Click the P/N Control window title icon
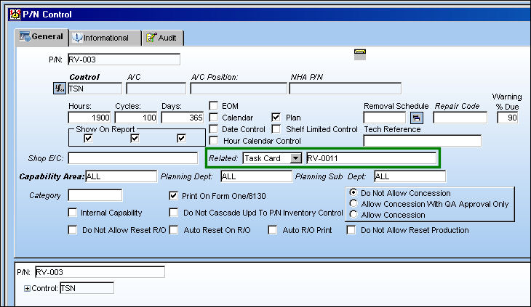The image size is (531, 307). pyautogui.click(x=15, y=15)
